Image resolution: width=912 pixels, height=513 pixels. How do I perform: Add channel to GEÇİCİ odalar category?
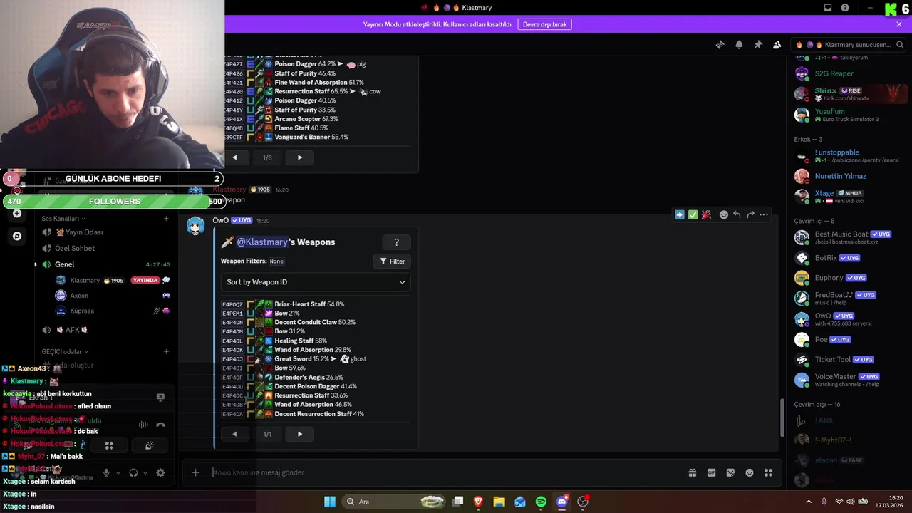(166, 351)
